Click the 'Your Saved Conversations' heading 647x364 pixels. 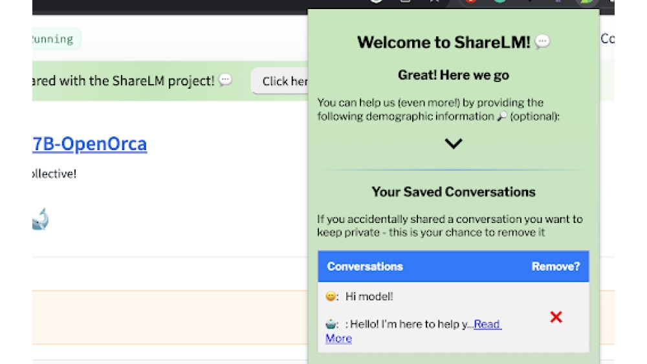click(x=453, y=191)
